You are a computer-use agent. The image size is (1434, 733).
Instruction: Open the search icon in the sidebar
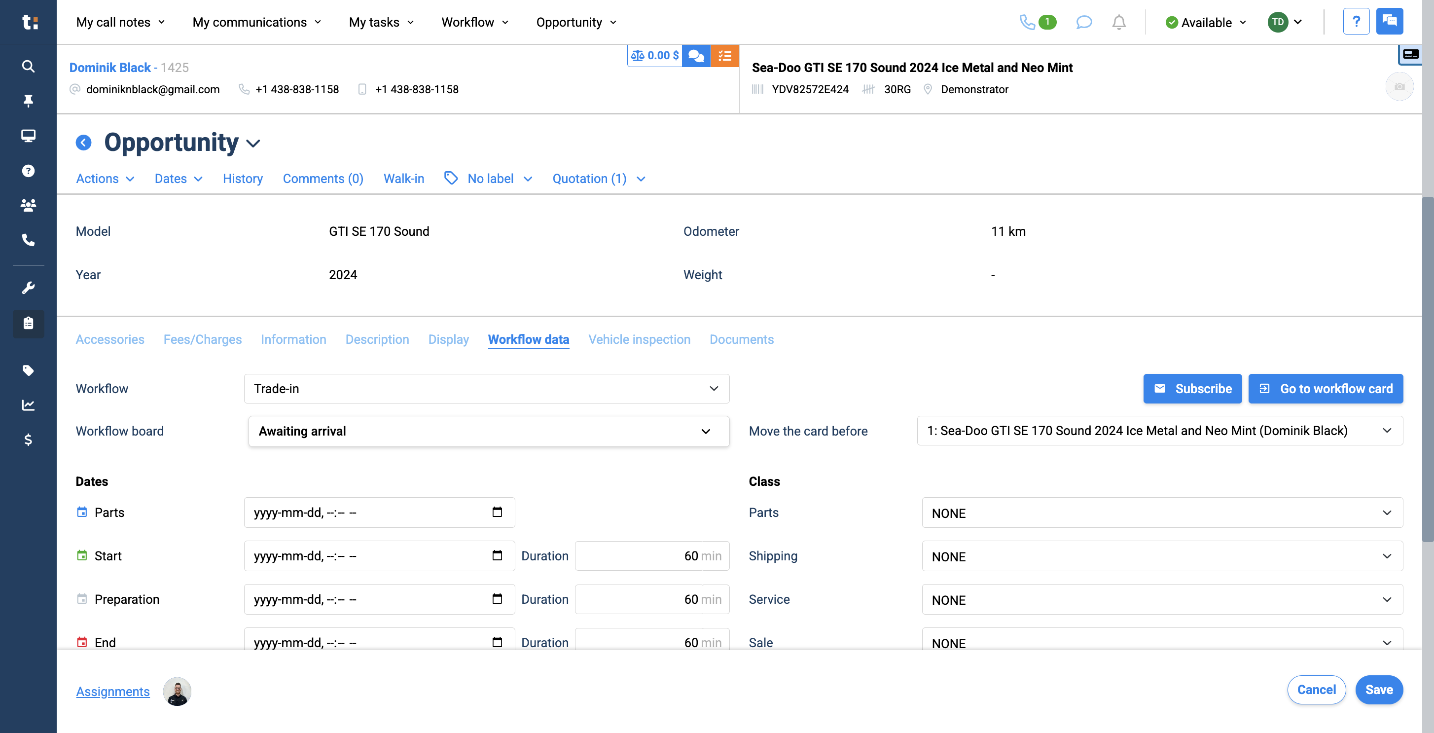pyautogui.click(x=28, y=66)
